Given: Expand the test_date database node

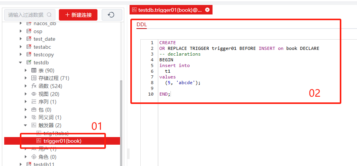Looking at the screenshot, I should (x=21, y=39).
